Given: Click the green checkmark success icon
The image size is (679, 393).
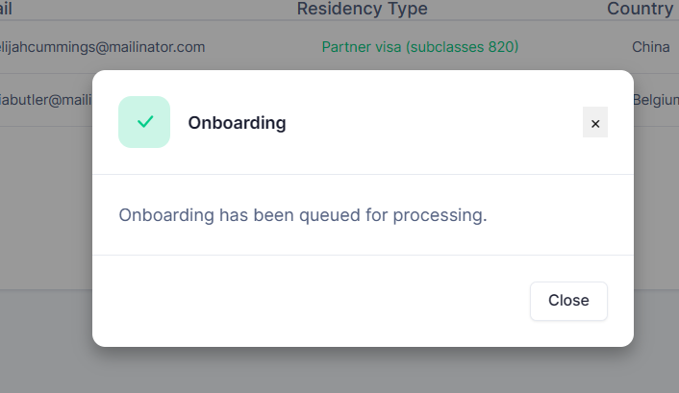Looking at the screenshot, I should (145, 122).
